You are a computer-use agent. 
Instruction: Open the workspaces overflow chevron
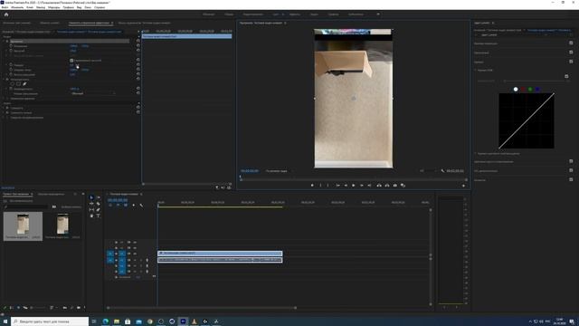tap(378, 14)
